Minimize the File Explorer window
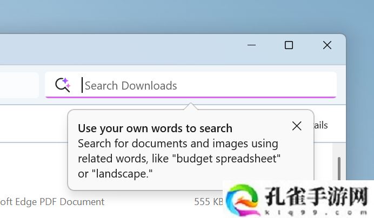The image size is (374, 218). (x=251, y=46)
